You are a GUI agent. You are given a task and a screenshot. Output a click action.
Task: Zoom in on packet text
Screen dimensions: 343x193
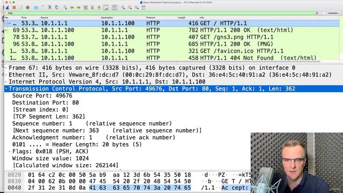point(123,8)
